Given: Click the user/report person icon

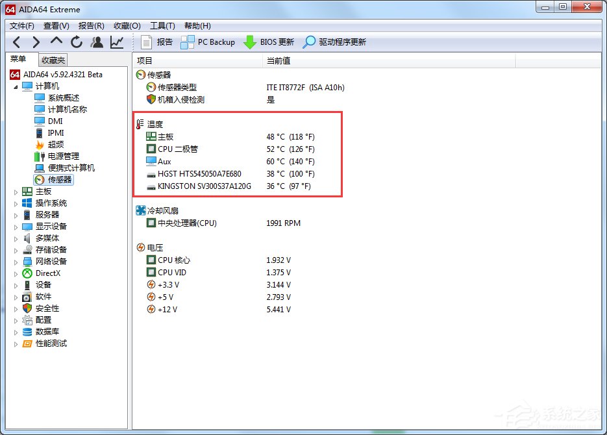Looking at the screenshot, I should (x=96, y=42).
